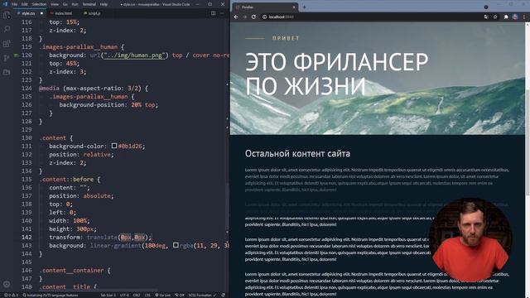Click the browser Back arrow
The width and height of the screenshot is (530, 298).
click(x=236, y=17)
